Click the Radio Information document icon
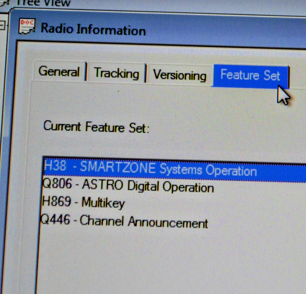Image resolution: width=306 pixels, height=294 pixels. (27, 26)
